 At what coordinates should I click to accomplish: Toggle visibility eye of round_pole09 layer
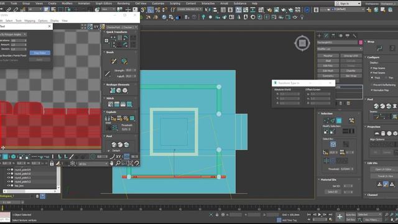(x=8, y=170)
